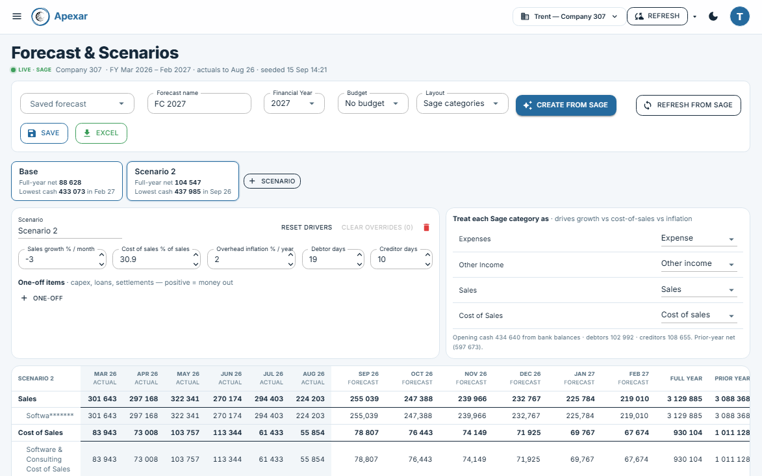The height and width of the screenshot is (476, 762).
Task: Decrease Creditor days stepper
Action: (427, 264)
